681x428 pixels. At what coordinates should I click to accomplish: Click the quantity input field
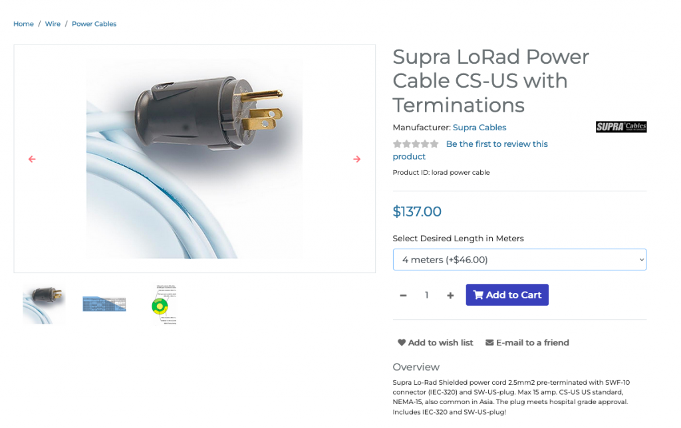[x=426, y=295]
